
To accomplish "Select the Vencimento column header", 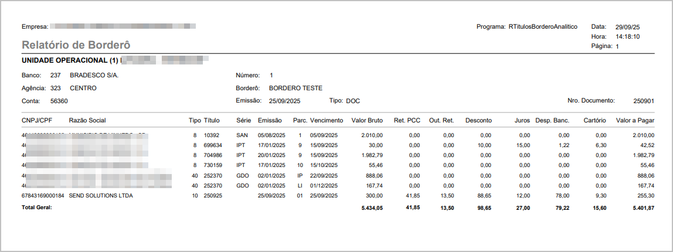I will tap(327, 120).
